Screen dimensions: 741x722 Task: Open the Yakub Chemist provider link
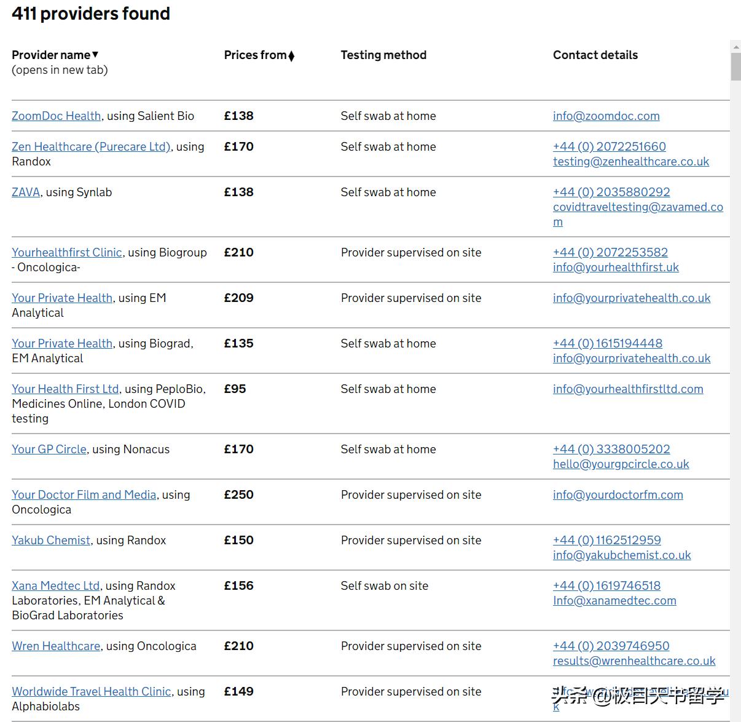[51, 540]
